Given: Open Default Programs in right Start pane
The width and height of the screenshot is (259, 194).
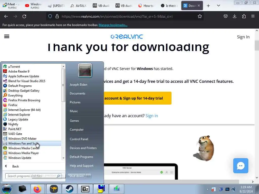Looking at the screenshot, I should [81, 157].
